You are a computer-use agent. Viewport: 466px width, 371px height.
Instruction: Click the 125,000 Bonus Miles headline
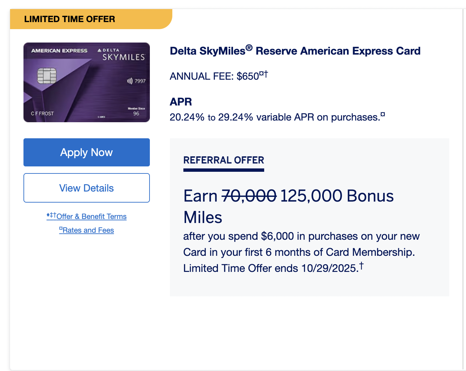click(x=335, y=196)
